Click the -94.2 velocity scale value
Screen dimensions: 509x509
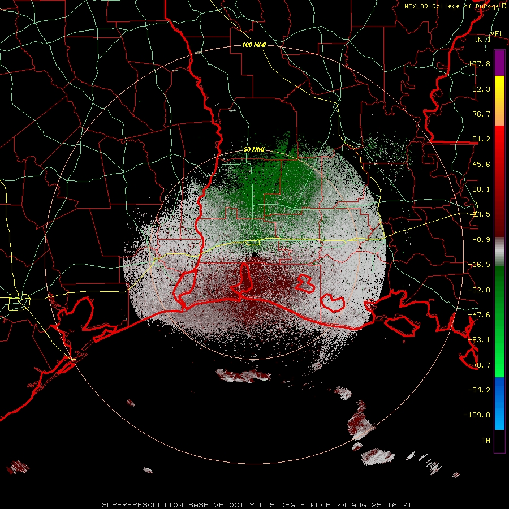(x=479, y=390)
